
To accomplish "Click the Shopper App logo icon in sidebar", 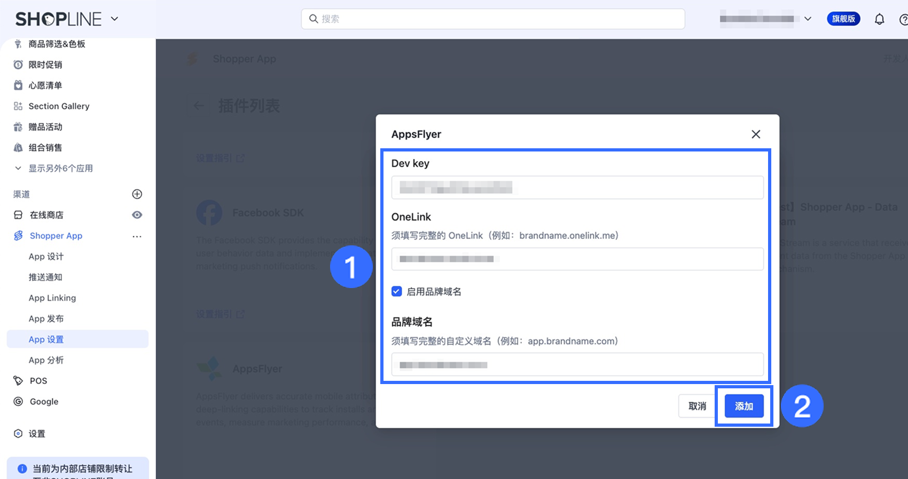I will click(18, 236).
